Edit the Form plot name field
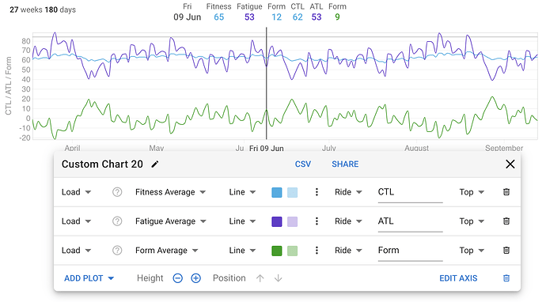The image size is (546, 302). tap(410, 251)
